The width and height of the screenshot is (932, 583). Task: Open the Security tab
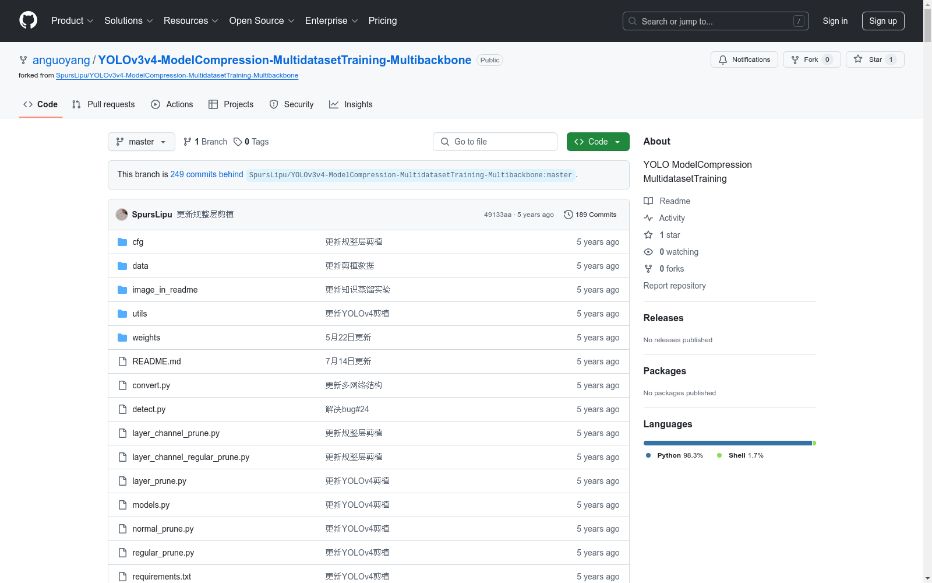pos(292,104)
